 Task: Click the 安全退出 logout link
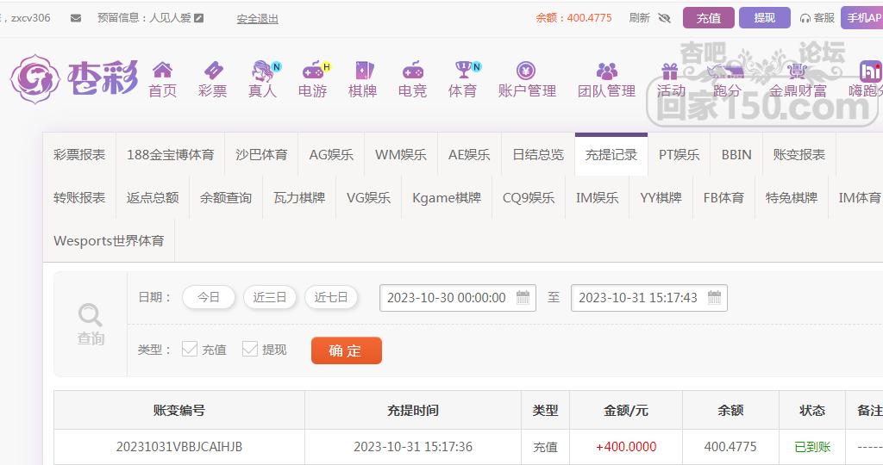[257, 18]
